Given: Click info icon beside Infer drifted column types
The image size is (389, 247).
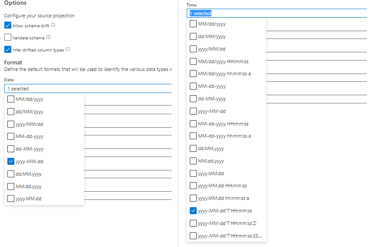Looking at the screenshot, I should [68, 49].
